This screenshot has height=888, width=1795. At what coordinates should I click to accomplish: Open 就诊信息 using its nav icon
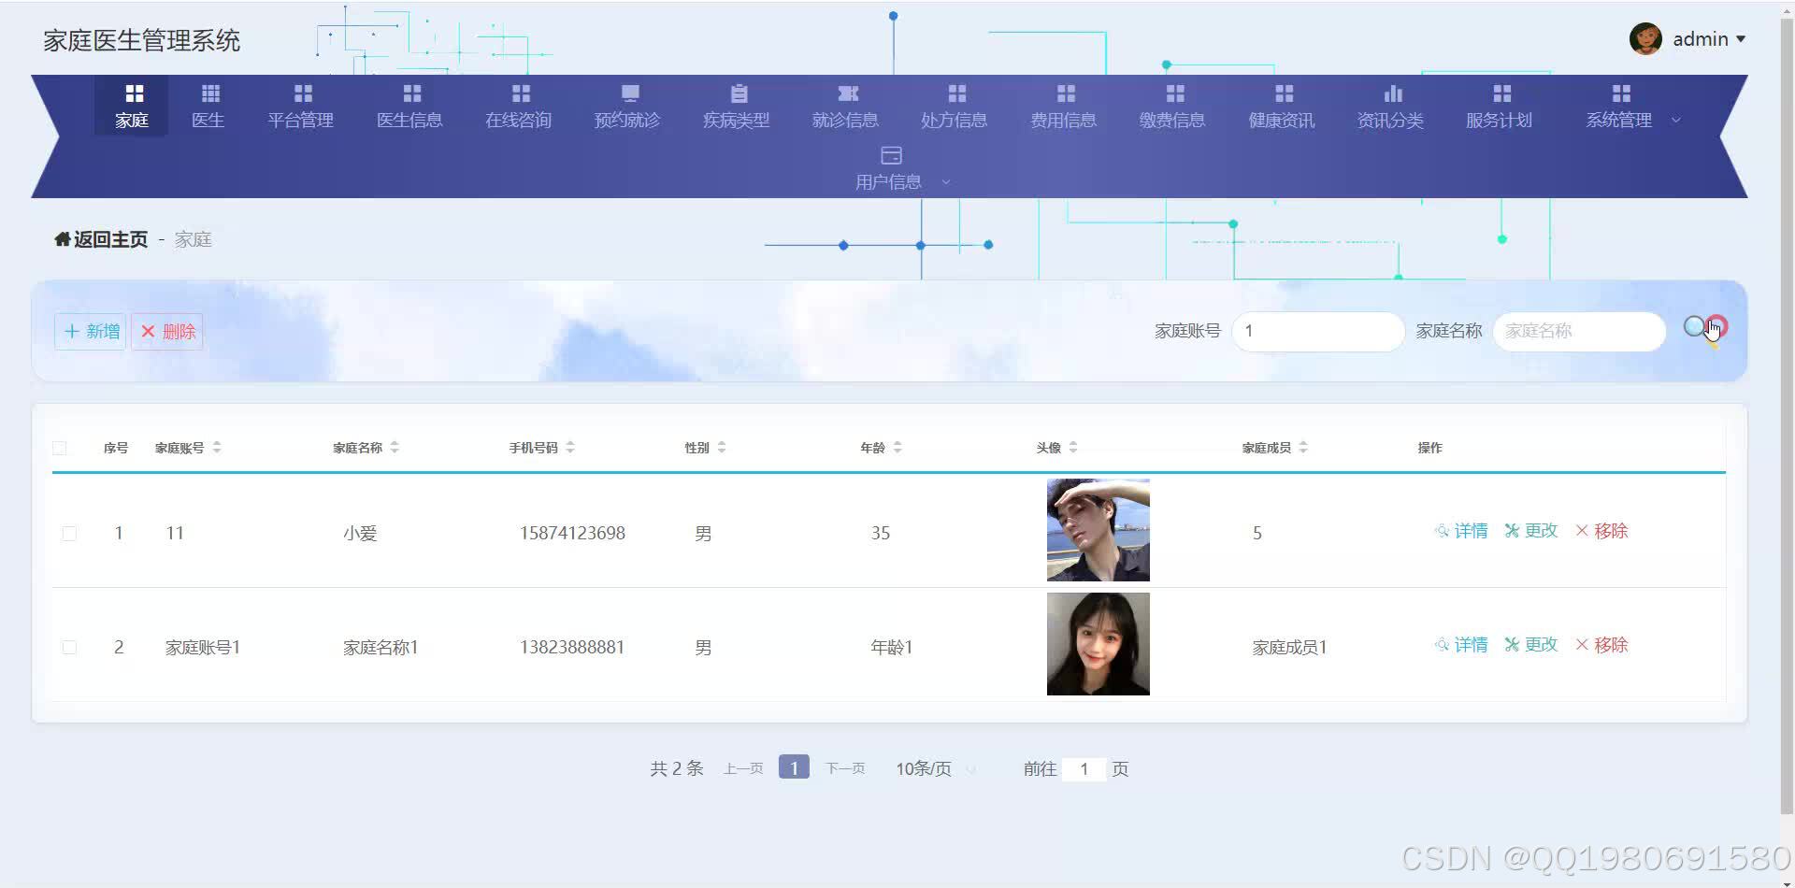click(x=846, y=93)
